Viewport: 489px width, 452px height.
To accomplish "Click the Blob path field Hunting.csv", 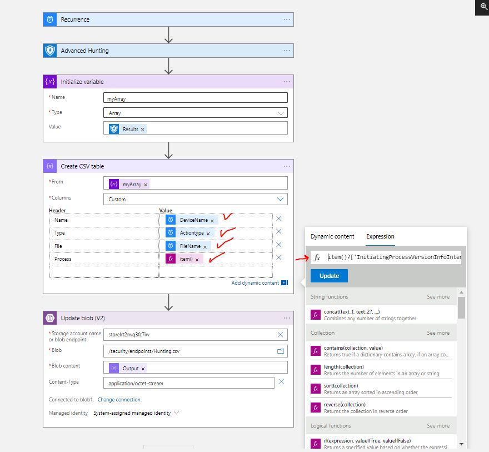I will [x=195, y=351].
